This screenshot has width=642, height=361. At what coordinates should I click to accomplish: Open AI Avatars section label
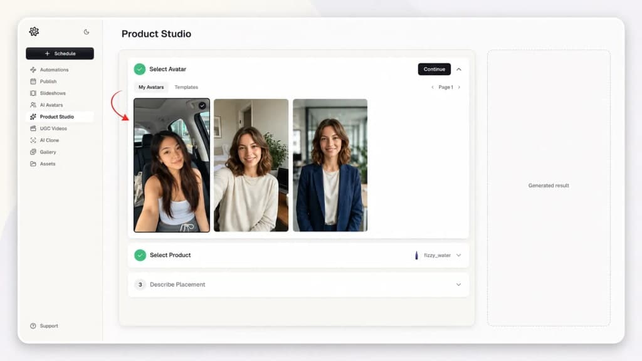tap(51, 105)
